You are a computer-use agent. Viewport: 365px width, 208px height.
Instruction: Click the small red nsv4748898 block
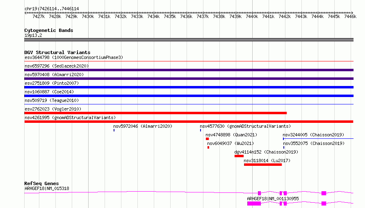[x=207, y=139]
